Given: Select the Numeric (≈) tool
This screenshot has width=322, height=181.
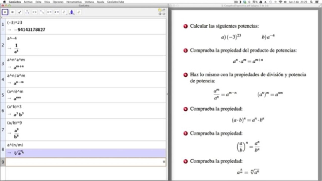Looking at the screenshot, I should click(x=12, y=12).
